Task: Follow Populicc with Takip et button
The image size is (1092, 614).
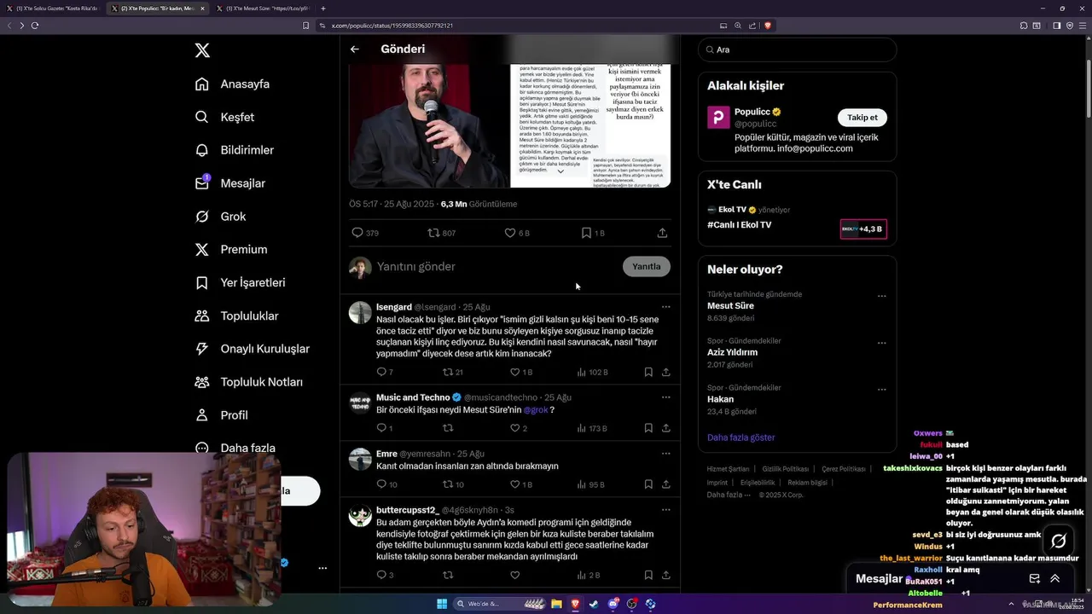Action: pos(862,118)
